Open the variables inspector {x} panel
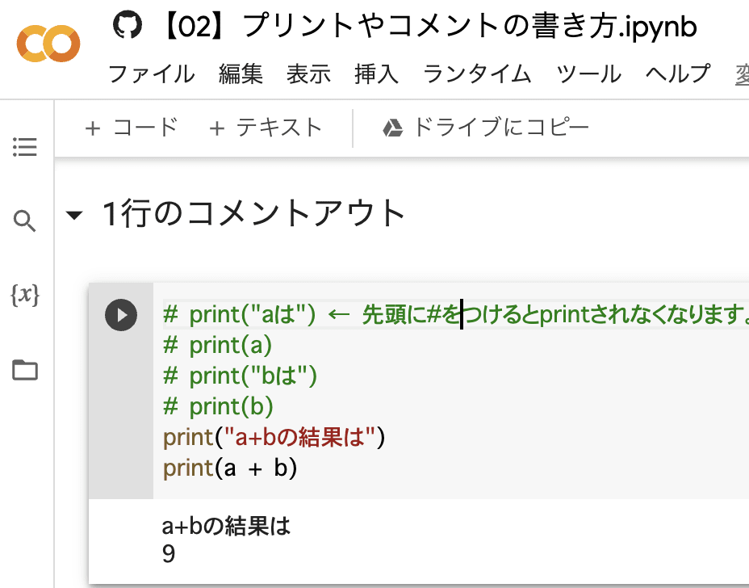This screenshot has width=749, height=588. coord(24,296)
